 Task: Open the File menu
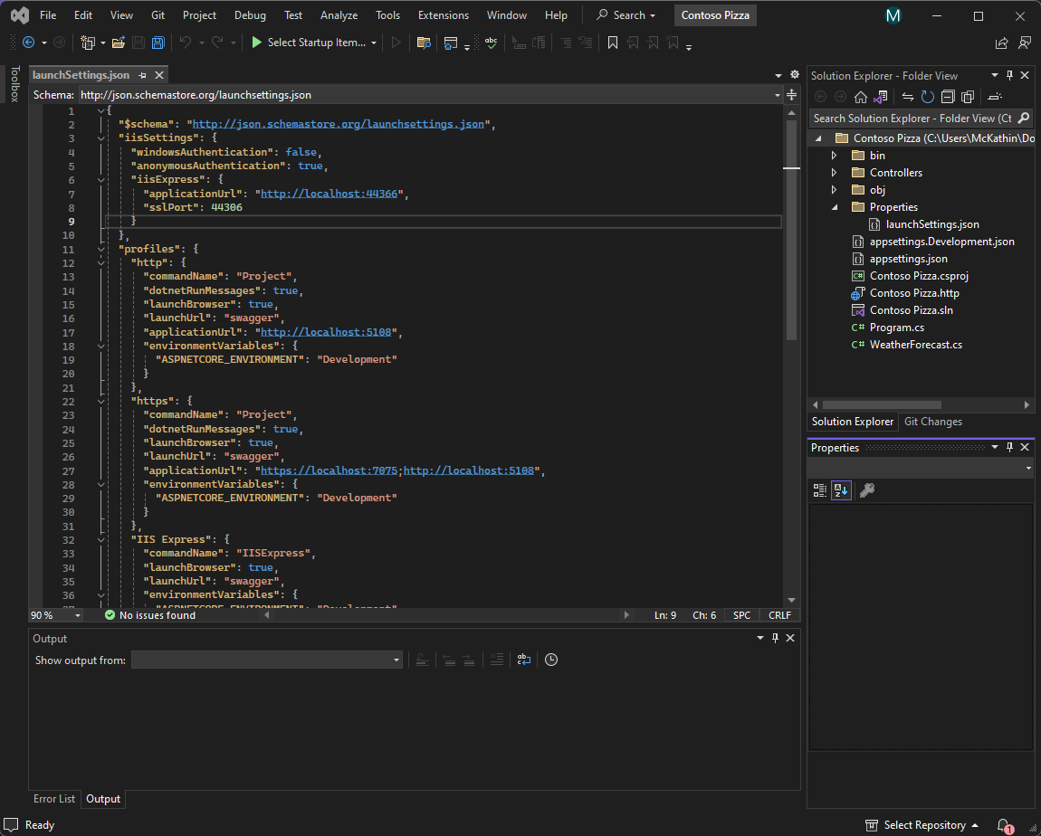pyautogui.click(x=48, y=15)
